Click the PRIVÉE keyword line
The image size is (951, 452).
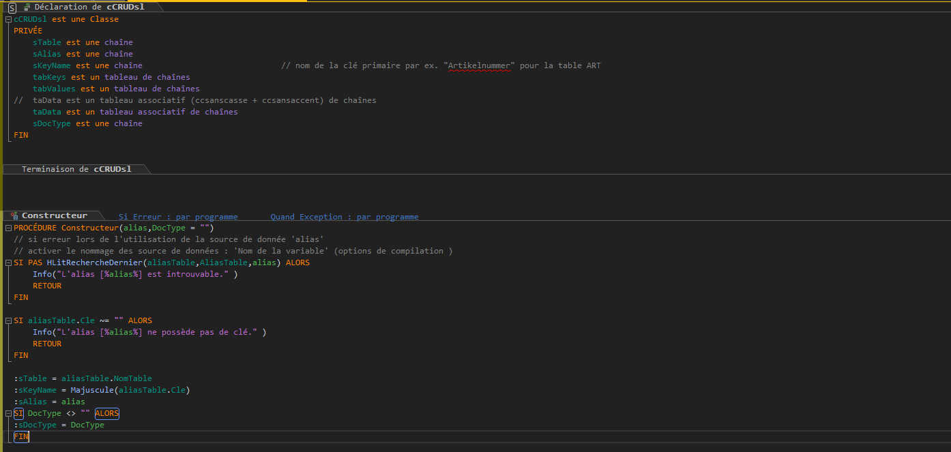(28, 31)
